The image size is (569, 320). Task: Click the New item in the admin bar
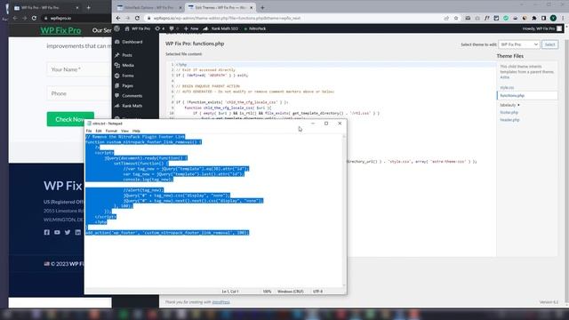point(191,28)
